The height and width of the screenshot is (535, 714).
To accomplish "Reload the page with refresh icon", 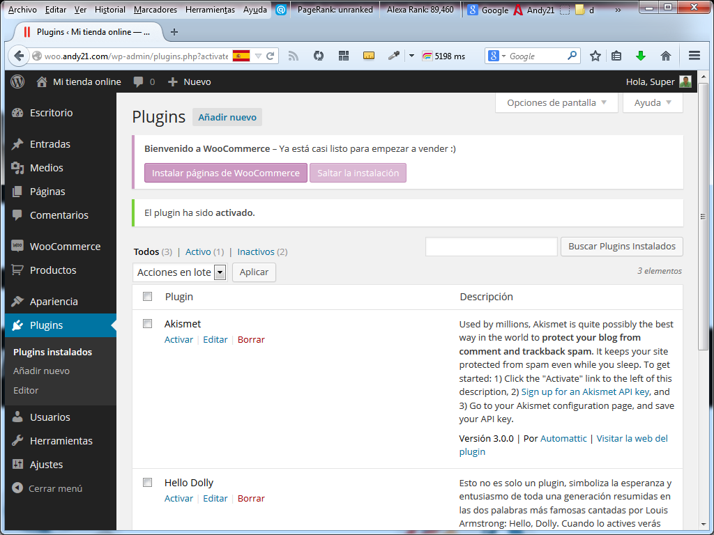I will point(270,56).
